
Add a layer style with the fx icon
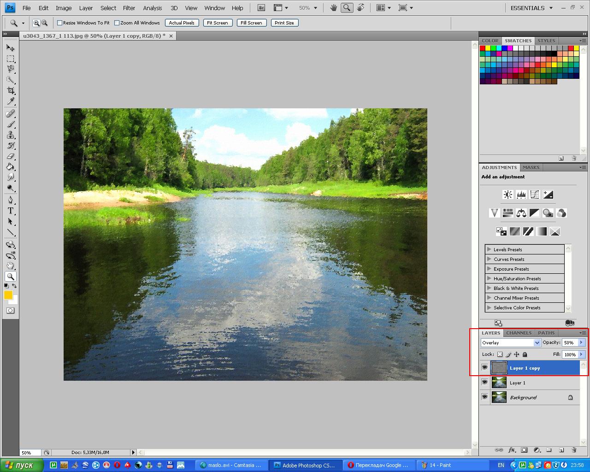tap(512, 450)
